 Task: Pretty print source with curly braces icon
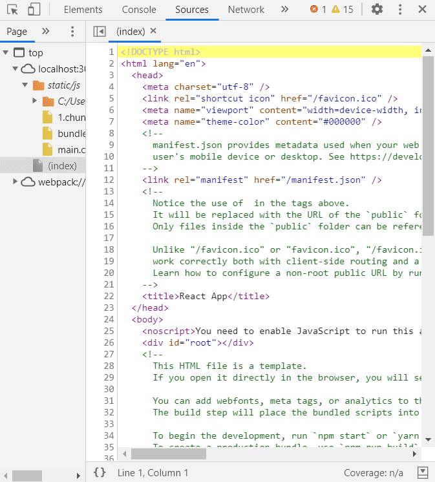click(x=100, y=472)
